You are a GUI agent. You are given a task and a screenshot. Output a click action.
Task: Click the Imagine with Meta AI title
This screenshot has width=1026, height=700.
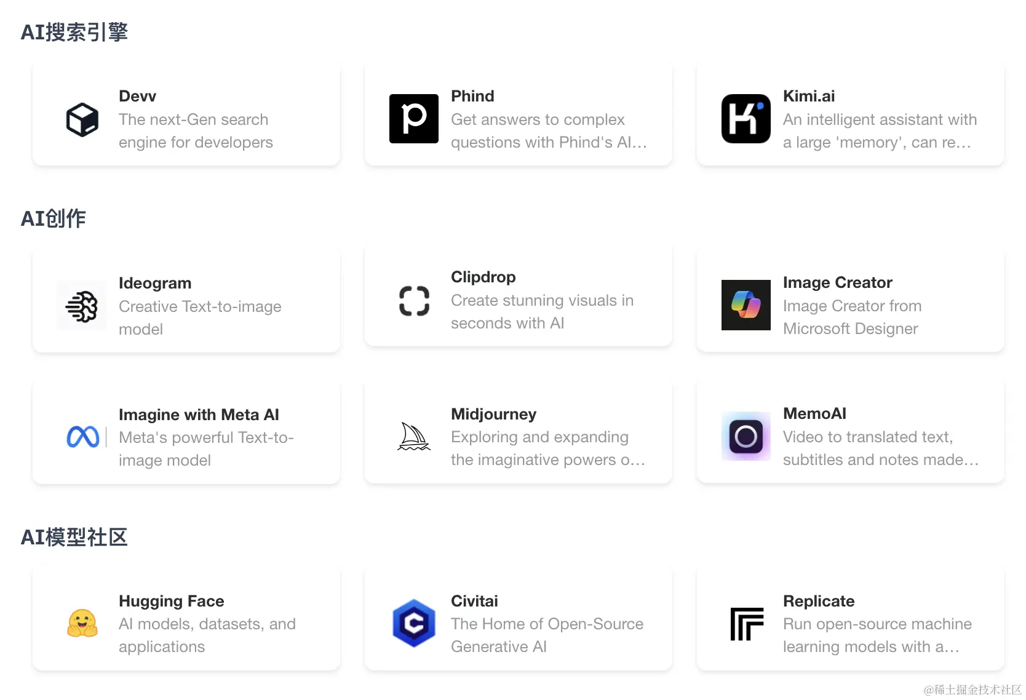tap(199, 415)
